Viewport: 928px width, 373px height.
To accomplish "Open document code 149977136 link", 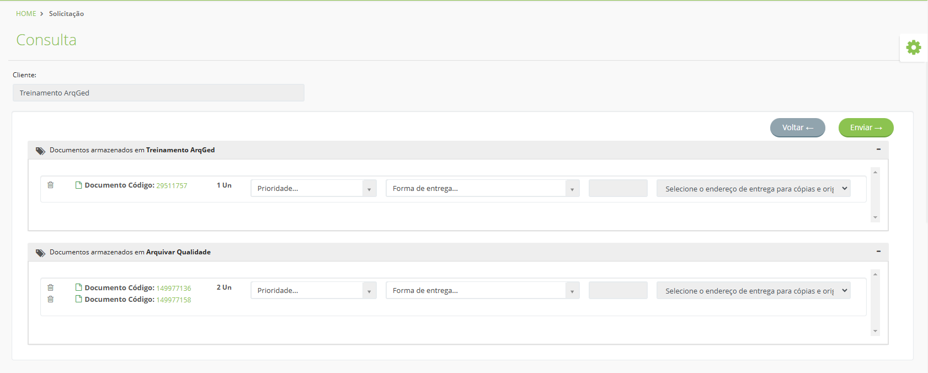I will (x=174, y=288).
